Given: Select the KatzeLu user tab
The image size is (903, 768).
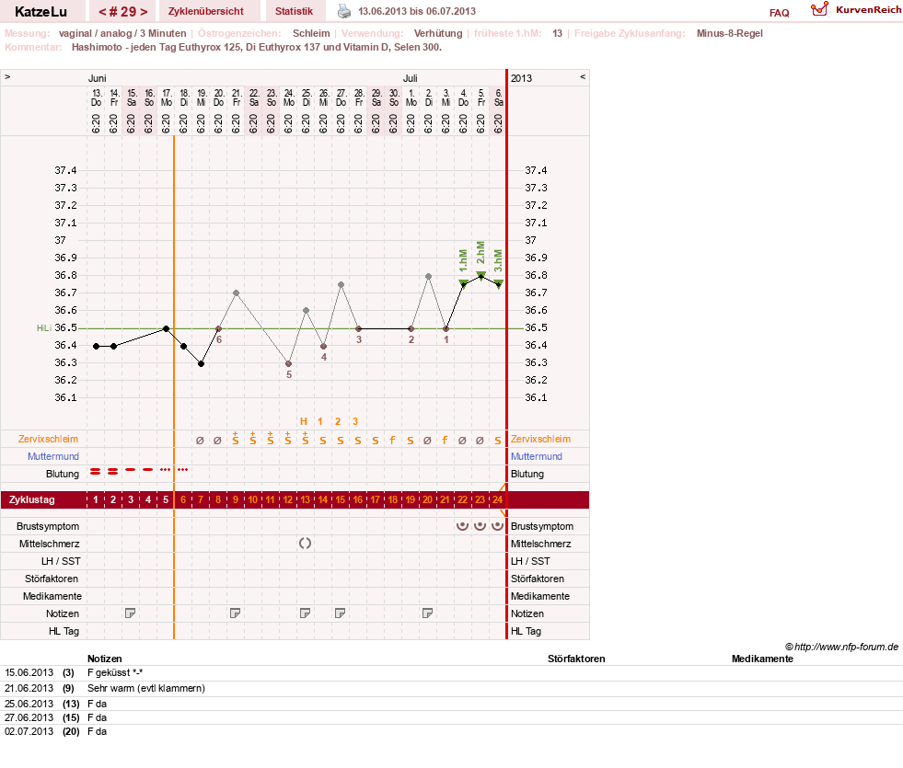Looking at the screenshot, I should tap(41, 12).
